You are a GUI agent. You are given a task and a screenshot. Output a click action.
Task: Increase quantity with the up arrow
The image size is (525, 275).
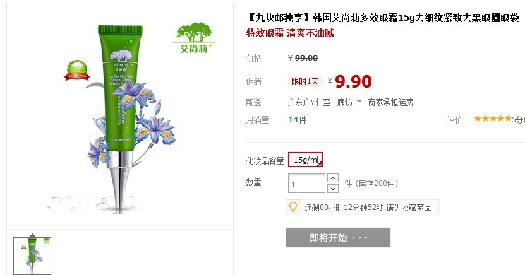tap(333, 178)
